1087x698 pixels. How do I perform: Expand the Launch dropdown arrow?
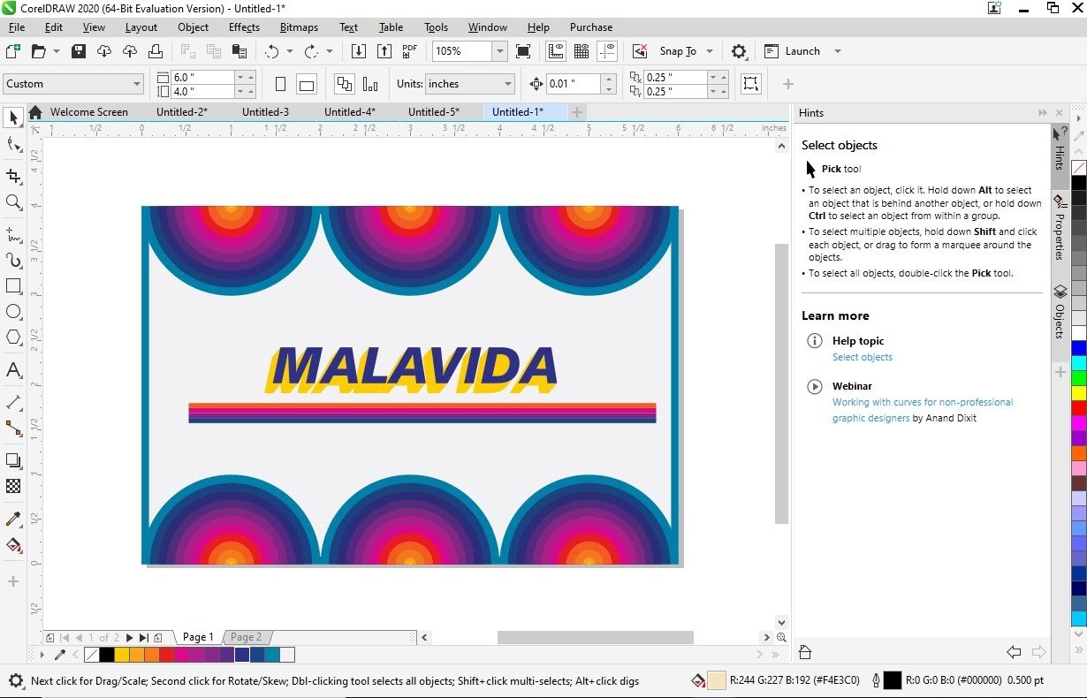837,51
